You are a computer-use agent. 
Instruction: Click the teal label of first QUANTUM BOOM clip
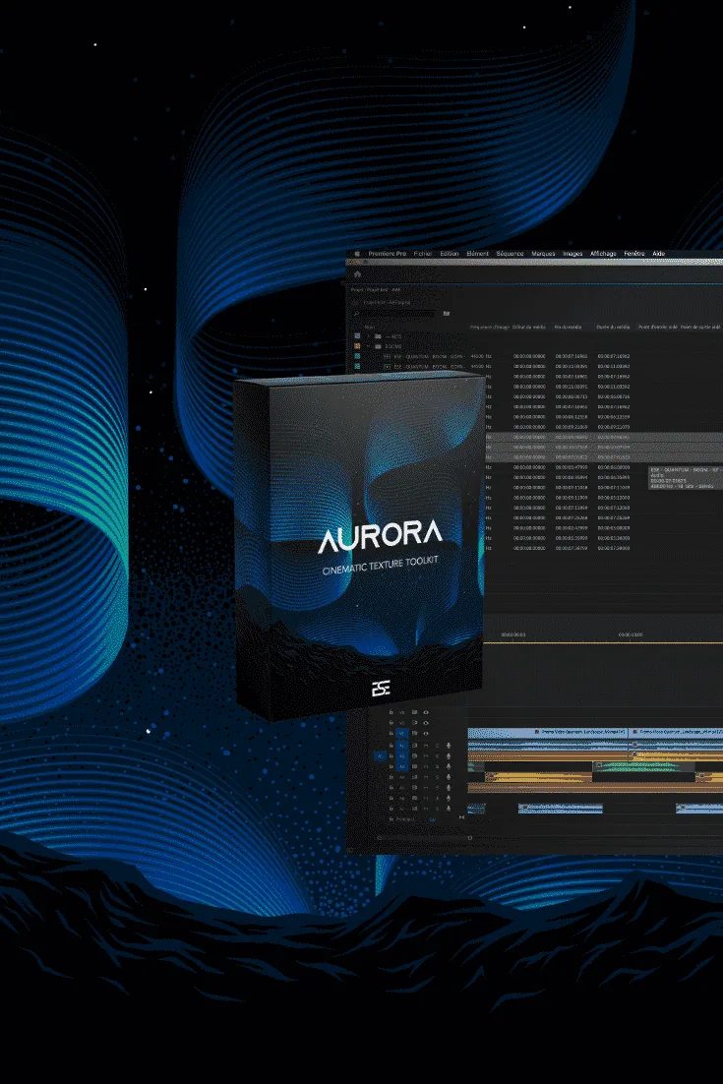(x=357, y=357)
